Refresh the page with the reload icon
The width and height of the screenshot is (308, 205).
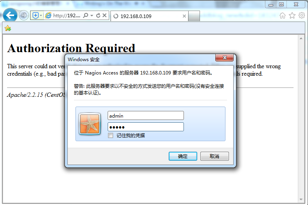(x=98, y=15)
